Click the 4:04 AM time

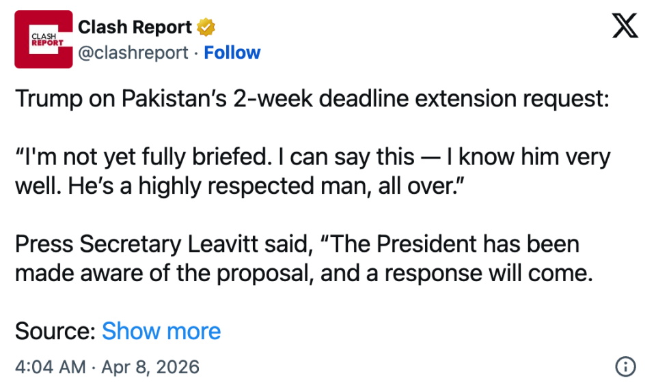[x=50, y=367]
